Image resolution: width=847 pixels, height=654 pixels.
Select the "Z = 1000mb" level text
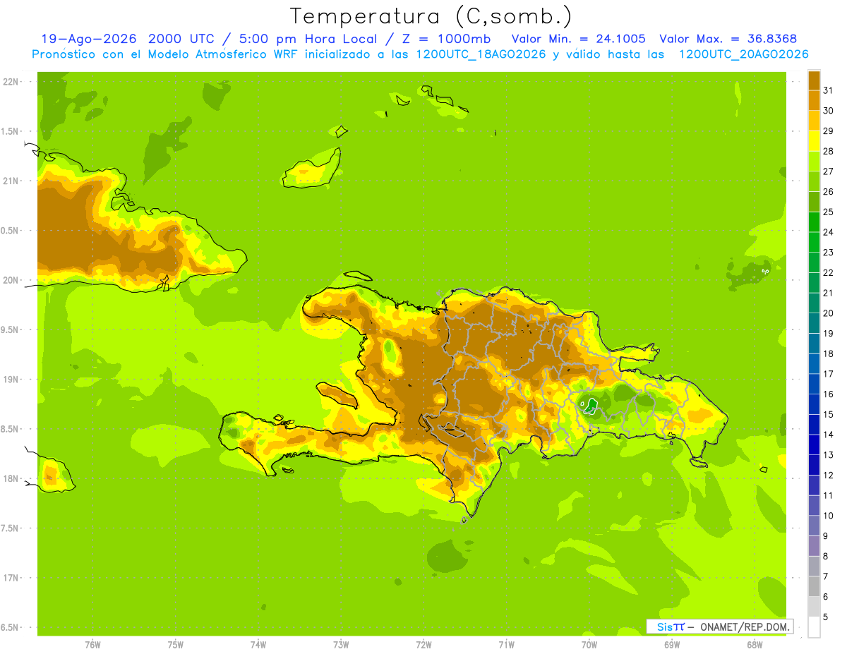(x=445, y=39)
